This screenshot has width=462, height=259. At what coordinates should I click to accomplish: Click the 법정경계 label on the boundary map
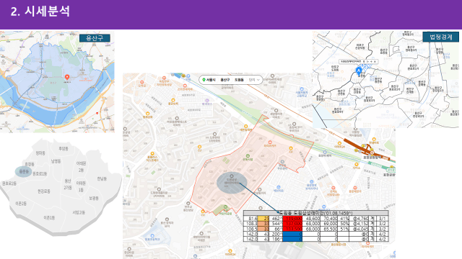coord(441,37)
